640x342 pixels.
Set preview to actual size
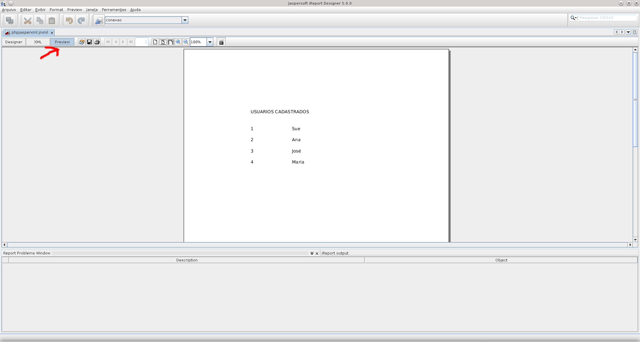(155, 42)
